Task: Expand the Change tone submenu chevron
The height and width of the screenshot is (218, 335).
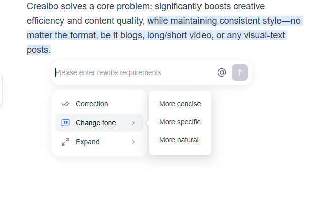Action: 133,123
